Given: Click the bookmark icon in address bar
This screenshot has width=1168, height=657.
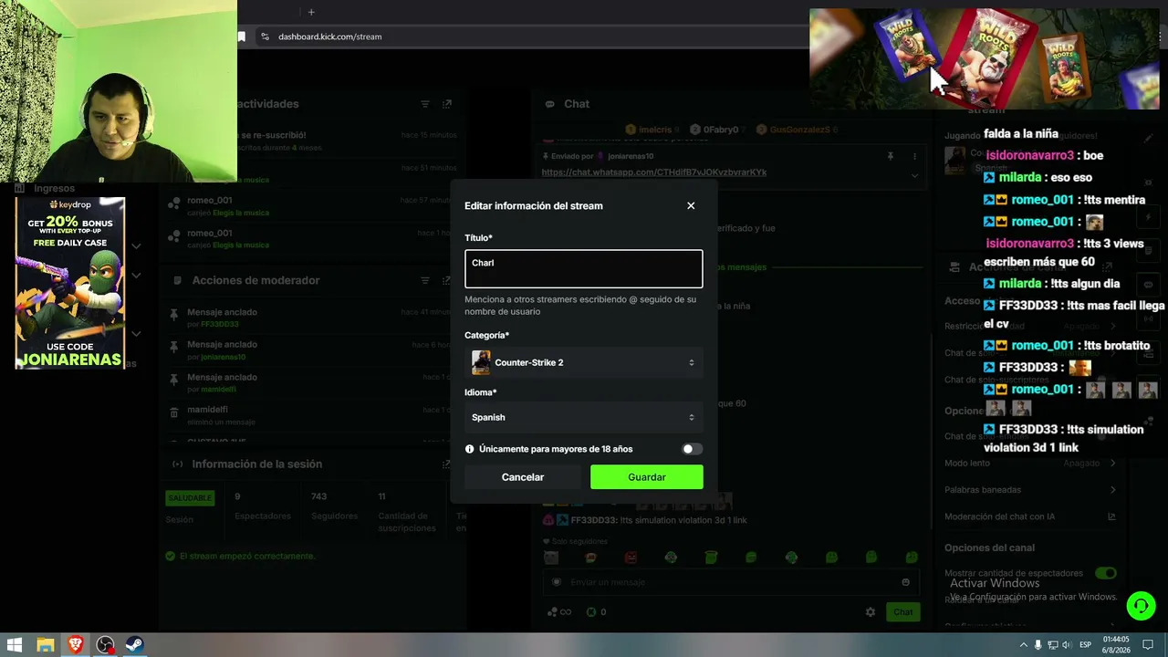Looking at the screenshot, I should 241,36.
